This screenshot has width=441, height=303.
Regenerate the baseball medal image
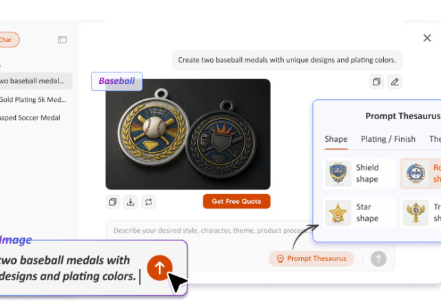[x=149, y=202]
